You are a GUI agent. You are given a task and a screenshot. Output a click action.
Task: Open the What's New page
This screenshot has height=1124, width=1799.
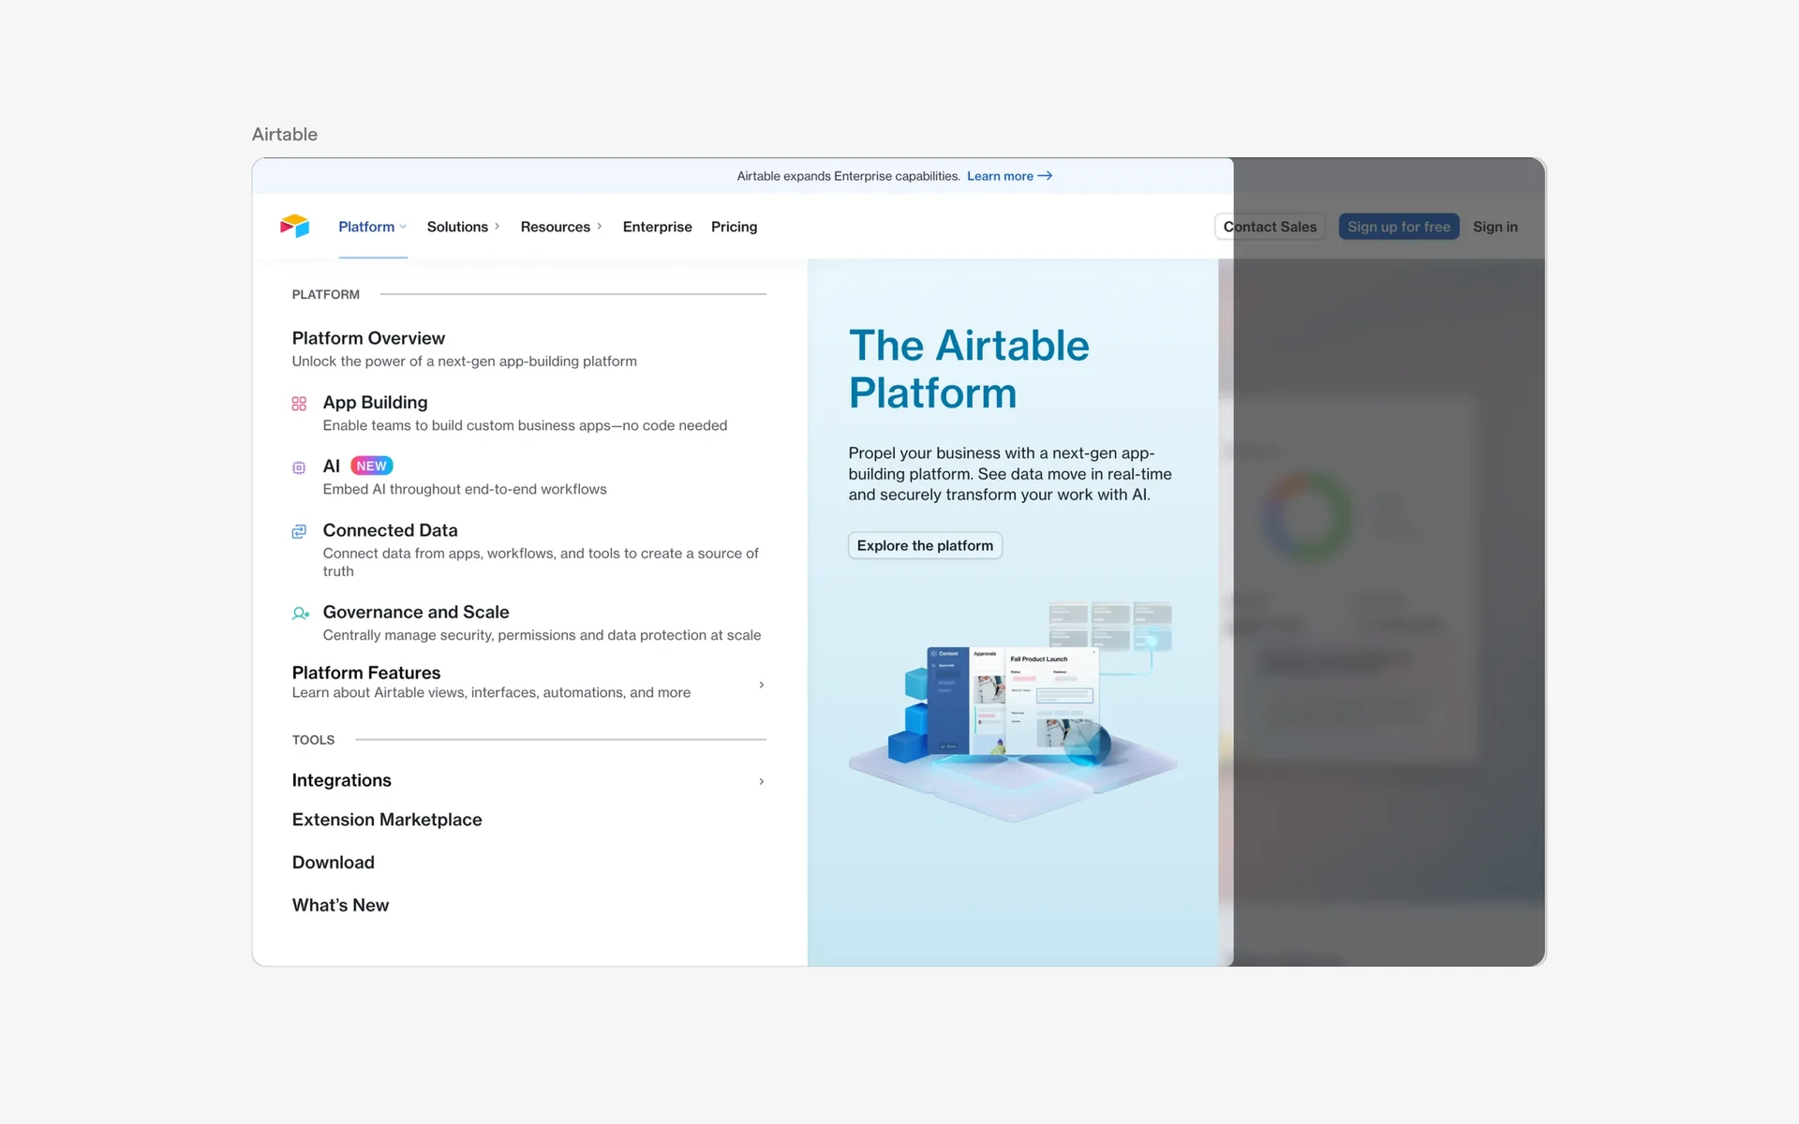pyautogui.click(x=340, y=905)
